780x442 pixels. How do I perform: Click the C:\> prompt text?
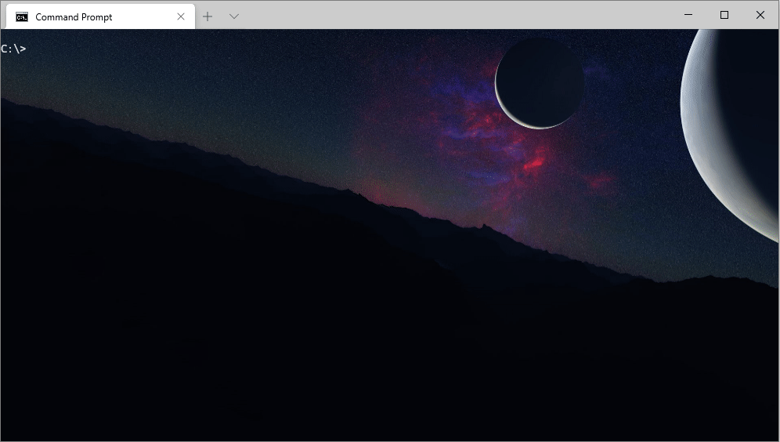point(13,49)
